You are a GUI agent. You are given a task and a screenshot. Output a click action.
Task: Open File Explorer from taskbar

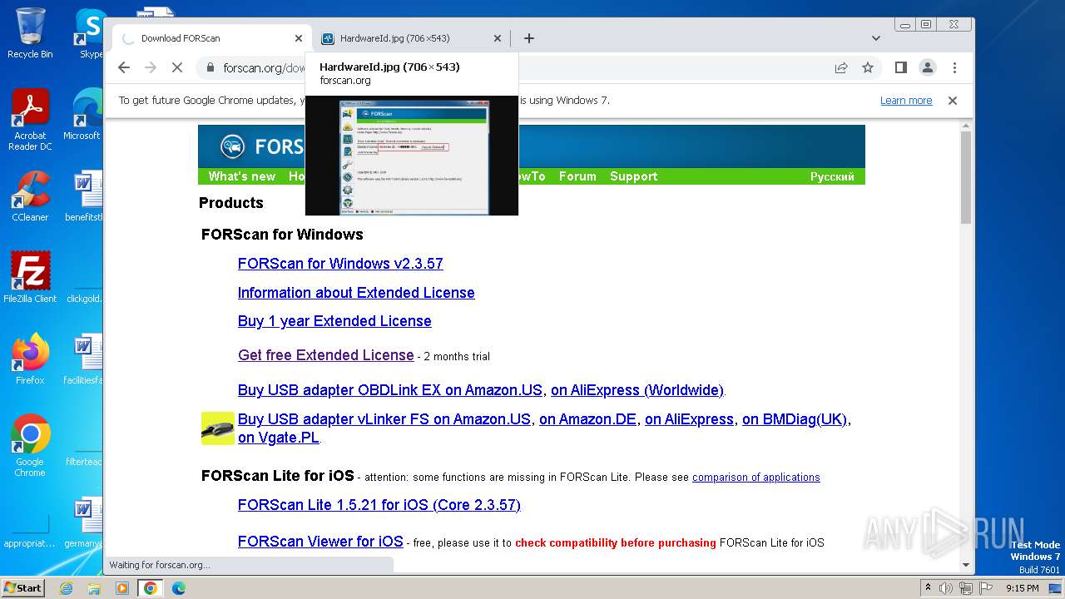(x=94, y=588)
